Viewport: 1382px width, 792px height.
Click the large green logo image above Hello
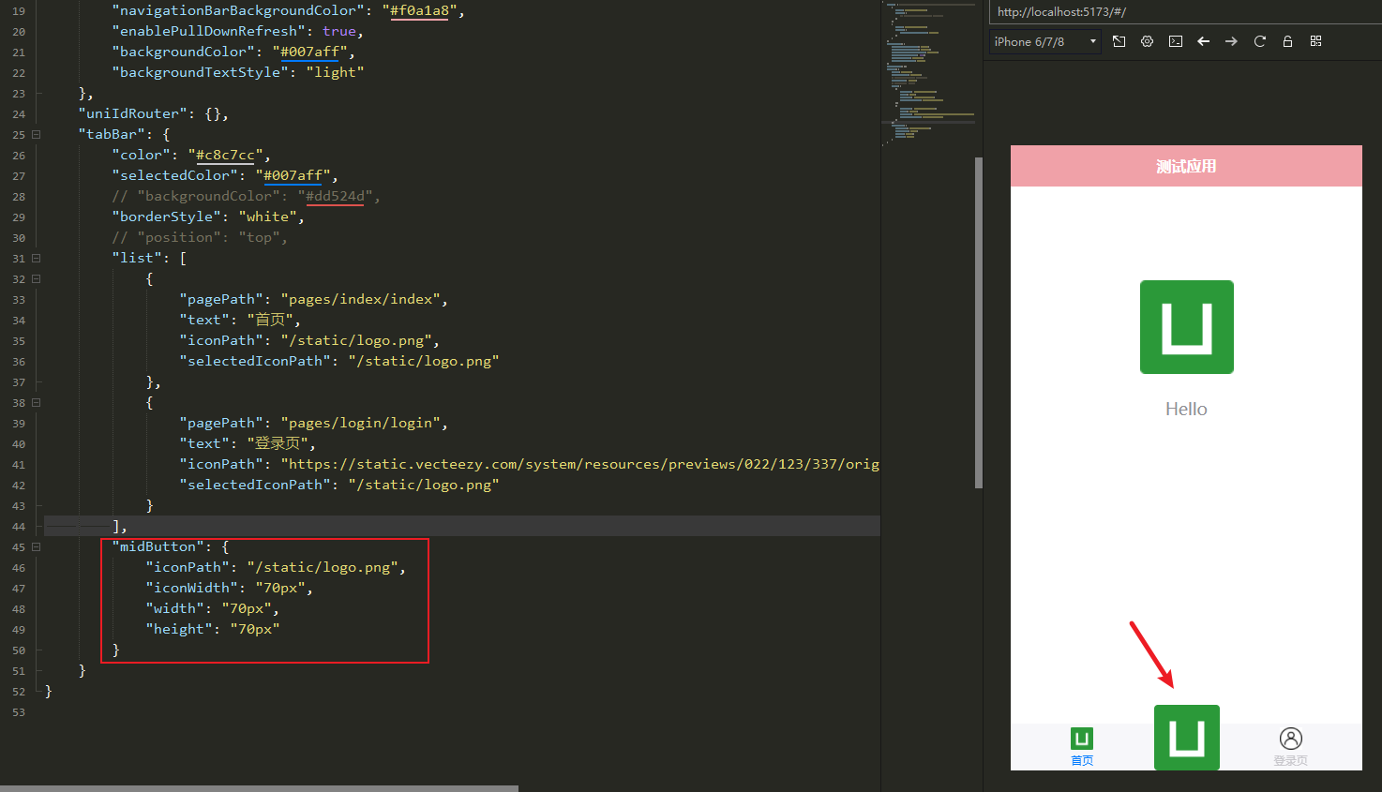click(1187, 327)
